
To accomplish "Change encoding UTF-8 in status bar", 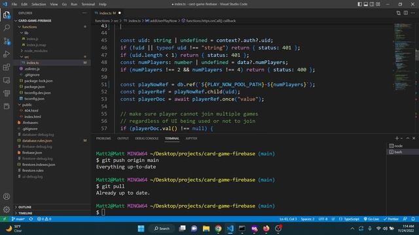I will (x=323, y=219).
